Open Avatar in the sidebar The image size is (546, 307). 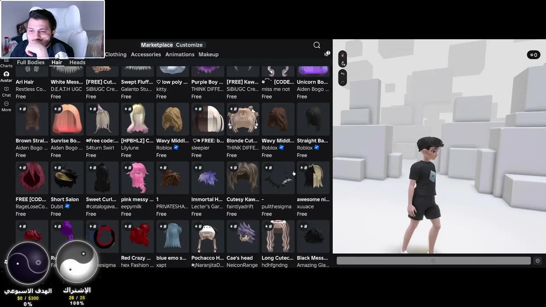click(6, 77)
